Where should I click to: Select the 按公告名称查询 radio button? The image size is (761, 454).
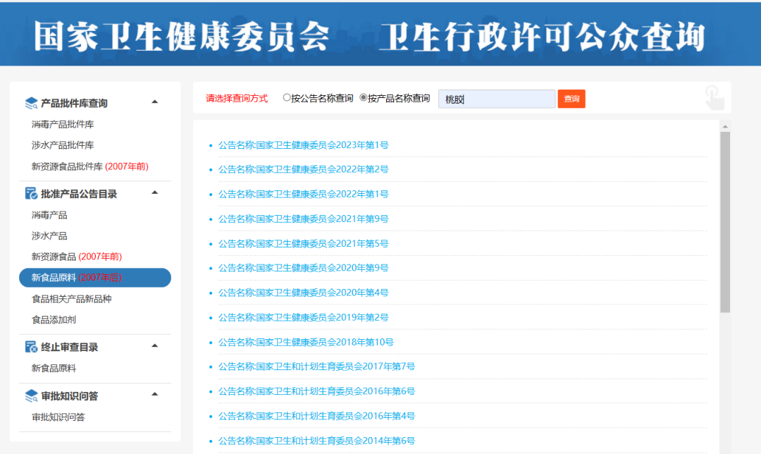tap(286, 97)
